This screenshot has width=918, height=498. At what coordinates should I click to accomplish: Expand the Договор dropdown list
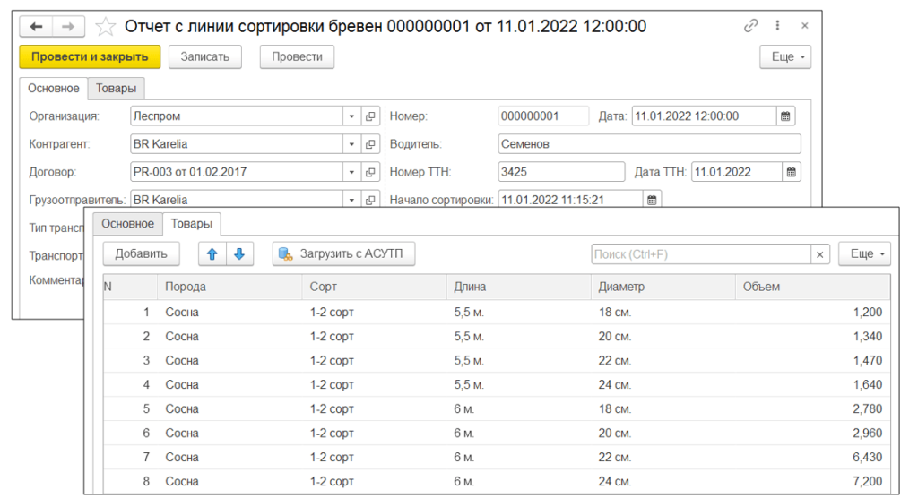coord(351,172)
